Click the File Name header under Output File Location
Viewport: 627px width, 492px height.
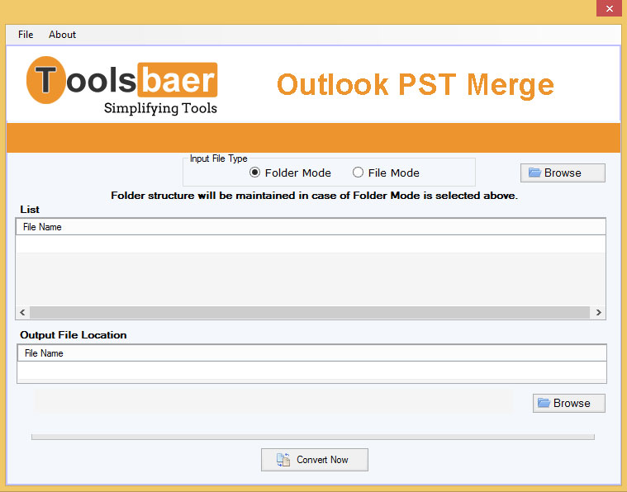44,353
